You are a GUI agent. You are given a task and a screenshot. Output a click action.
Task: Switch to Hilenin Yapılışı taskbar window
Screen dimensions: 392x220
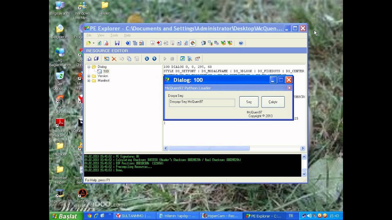[x=178, y=216]
